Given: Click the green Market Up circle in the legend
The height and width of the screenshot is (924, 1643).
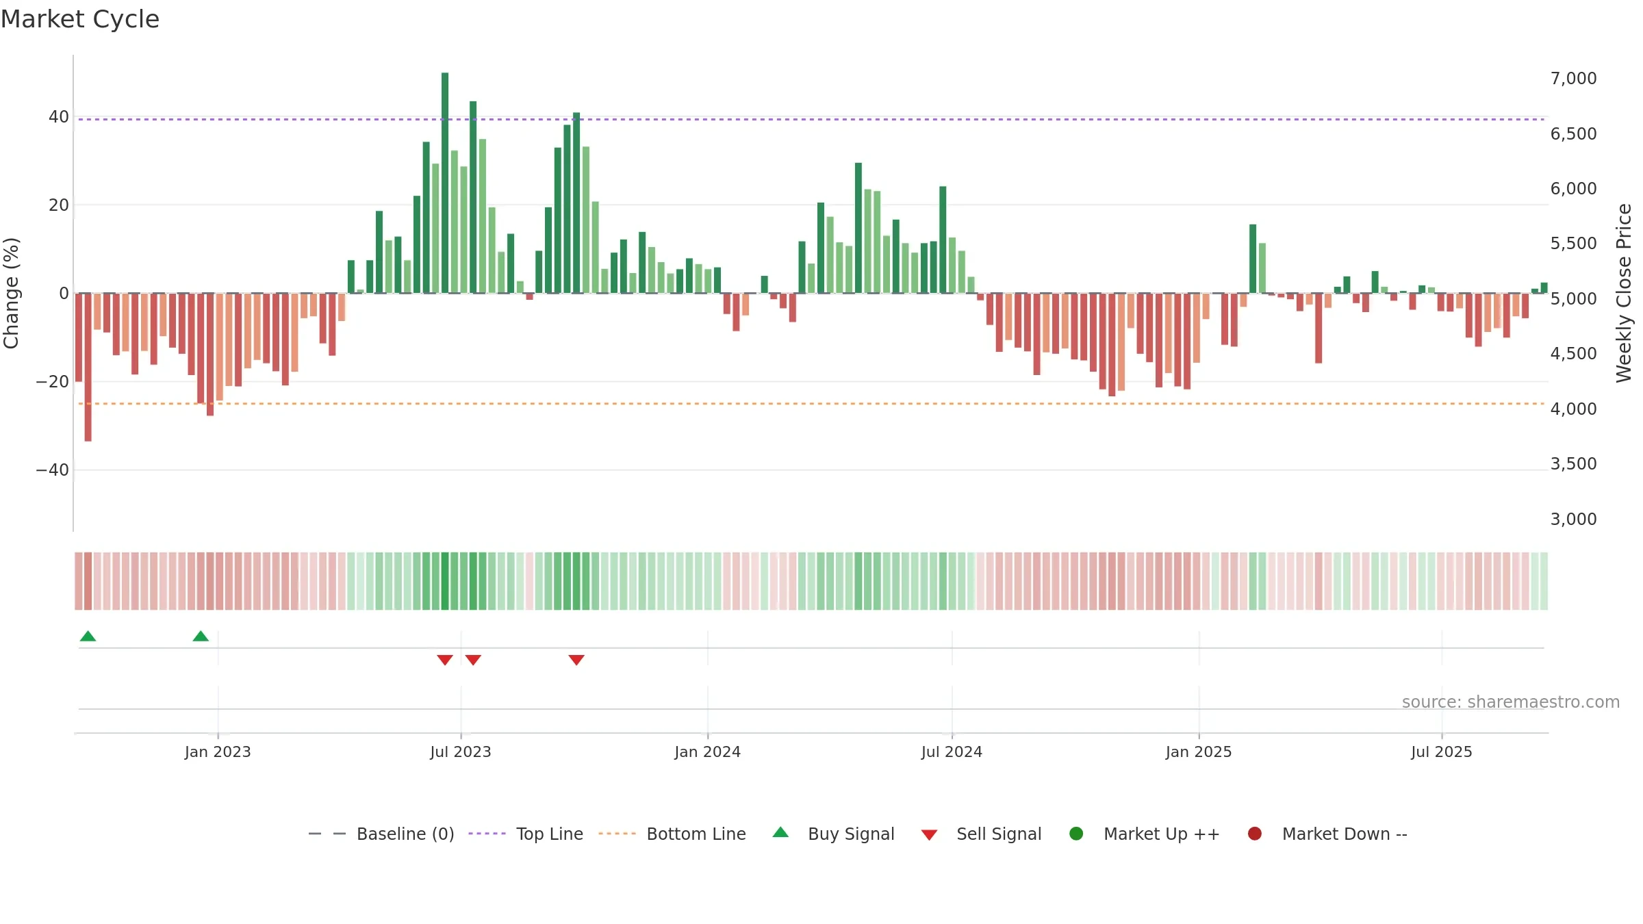Looking at the screenshot, I should (1076, 834).
